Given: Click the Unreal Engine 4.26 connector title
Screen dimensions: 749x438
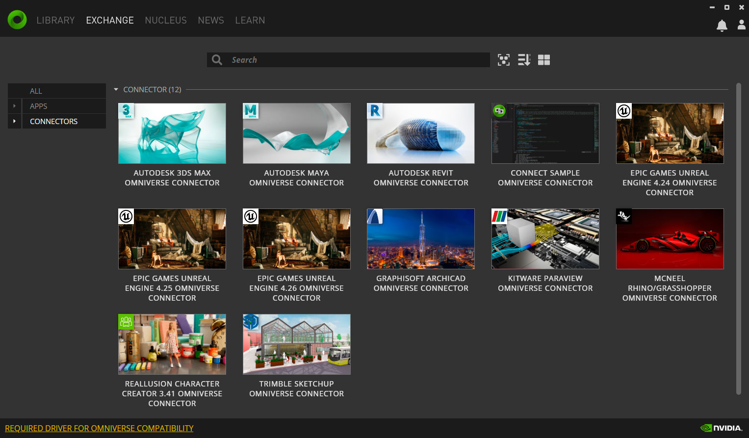Looking at the screenshot, I should [297, 288].
